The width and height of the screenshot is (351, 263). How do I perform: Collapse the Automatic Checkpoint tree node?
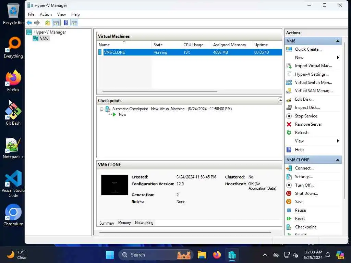point(101,109)
